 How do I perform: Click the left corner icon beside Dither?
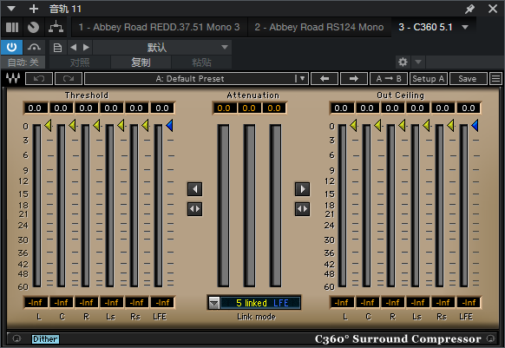pyautogui.click(x=16, y=338)
